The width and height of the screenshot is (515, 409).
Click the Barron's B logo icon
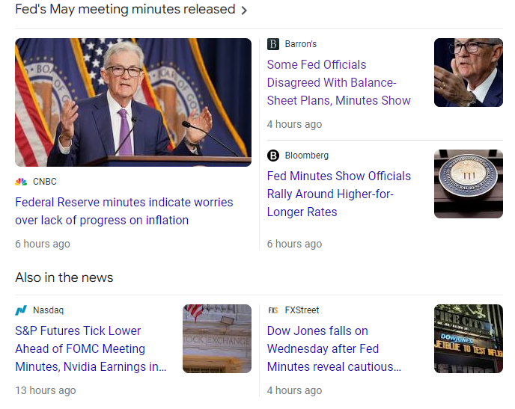point(273,44)
